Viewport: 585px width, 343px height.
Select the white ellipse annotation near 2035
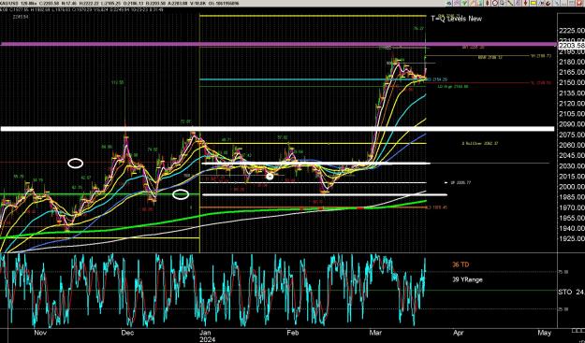(x=76, y=164)
